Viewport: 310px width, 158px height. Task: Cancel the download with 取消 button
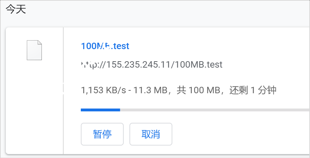coord(151,134)
